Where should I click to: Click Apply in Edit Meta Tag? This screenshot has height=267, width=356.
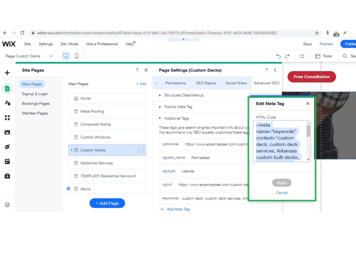tap(282, 183)
